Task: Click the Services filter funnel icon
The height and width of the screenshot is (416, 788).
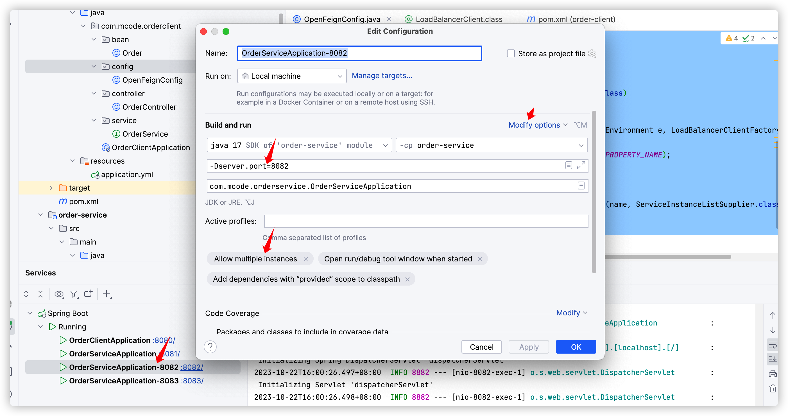Action: click(74, 294)
